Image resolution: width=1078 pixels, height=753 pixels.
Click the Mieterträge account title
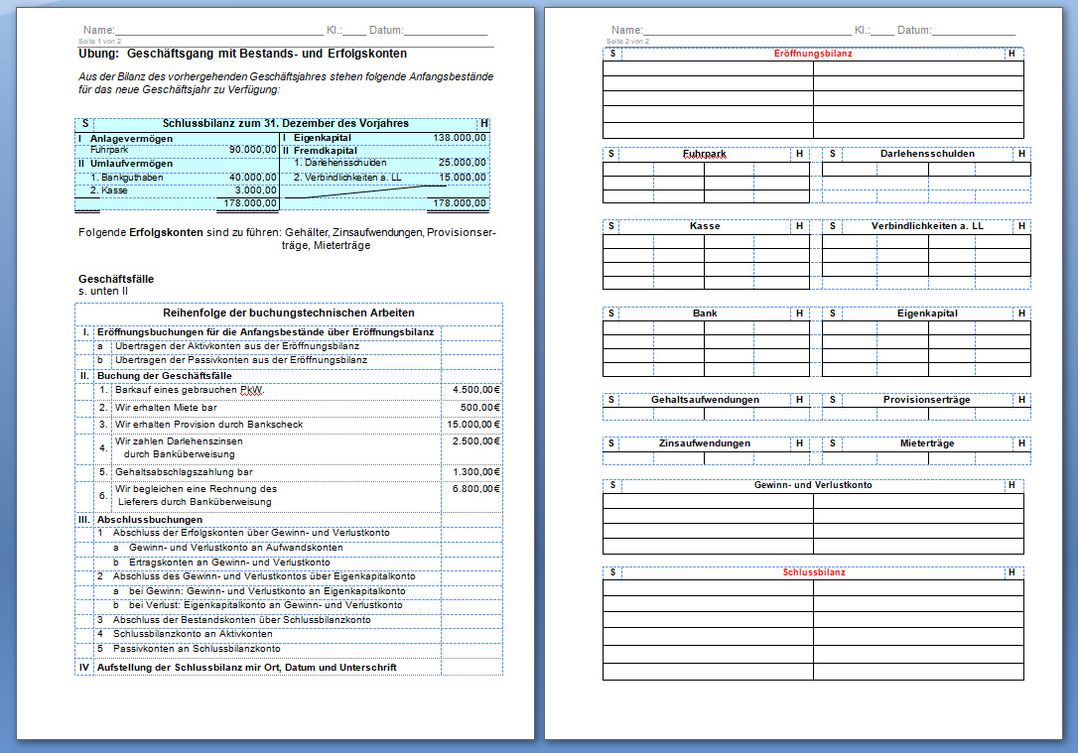tap(926, 443)
